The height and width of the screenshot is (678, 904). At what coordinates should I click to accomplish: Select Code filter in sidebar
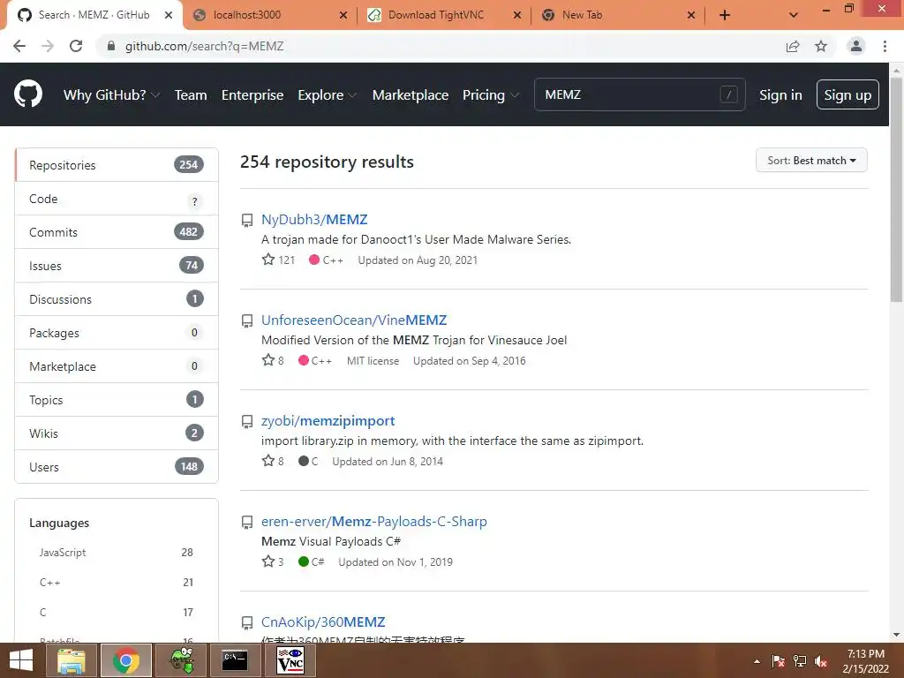pos(117,199)
